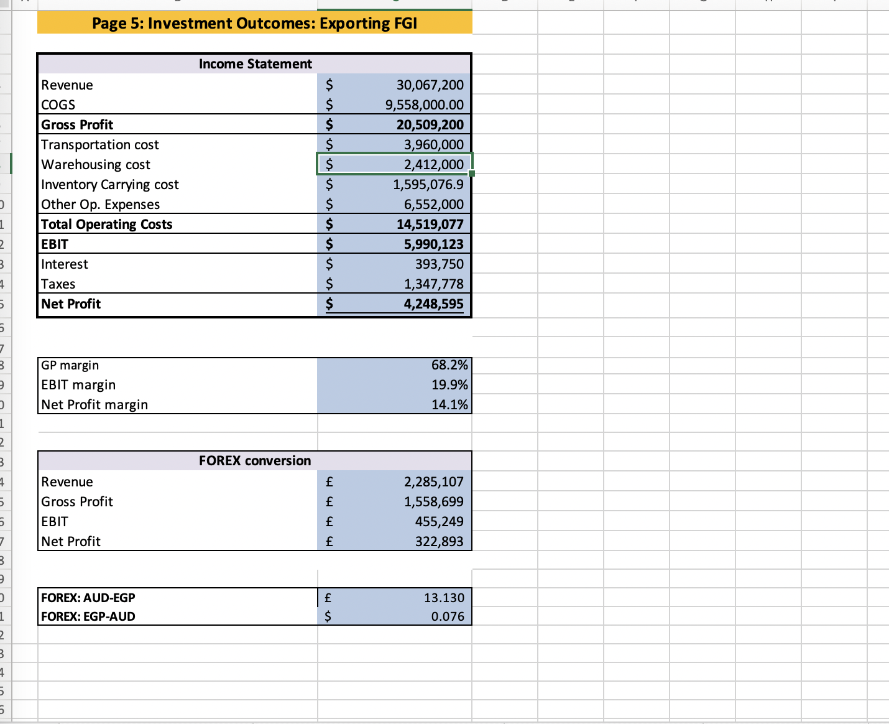Click the Revenue label in FOREX conversion
The image size is (889, 724).
tap(67, 482)
